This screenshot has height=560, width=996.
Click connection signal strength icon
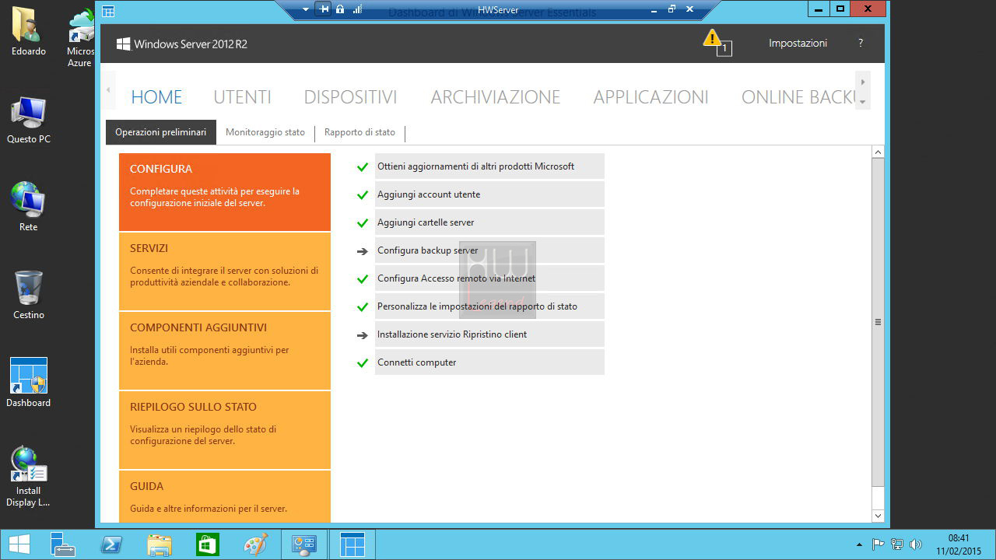(x=357, y=9)
